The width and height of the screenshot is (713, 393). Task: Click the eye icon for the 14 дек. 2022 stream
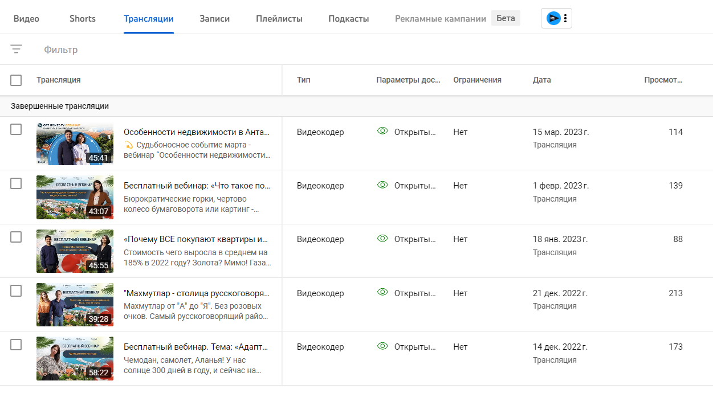click(x=382, y=346)
